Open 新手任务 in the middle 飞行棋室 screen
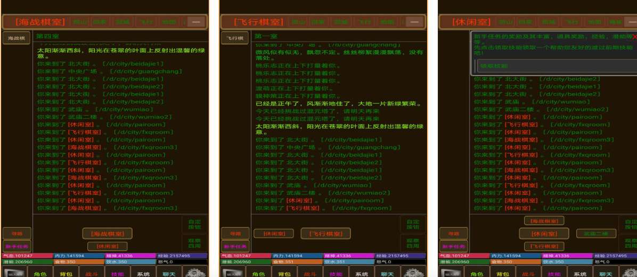The image size is (637, 277). click(x=235, y=247)
